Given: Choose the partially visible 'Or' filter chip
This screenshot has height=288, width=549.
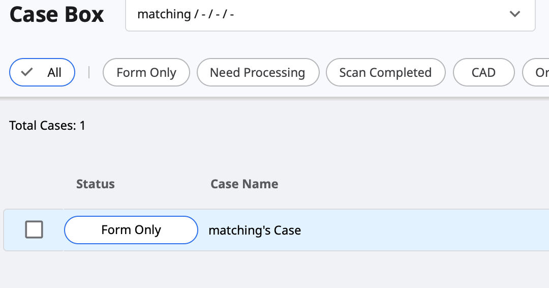Looking at the screenshot, I should [536, 72].
